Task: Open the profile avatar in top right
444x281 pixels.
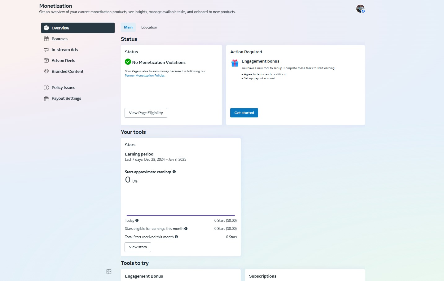Action: point(360,9)
